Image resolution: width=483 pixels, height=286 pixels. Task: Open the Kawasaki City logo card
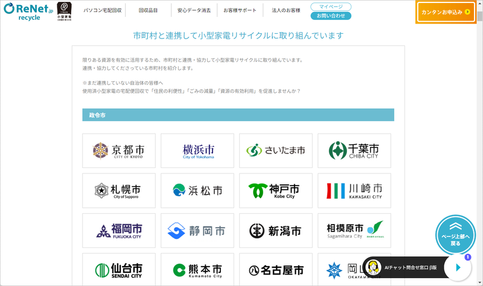point(354,190)
